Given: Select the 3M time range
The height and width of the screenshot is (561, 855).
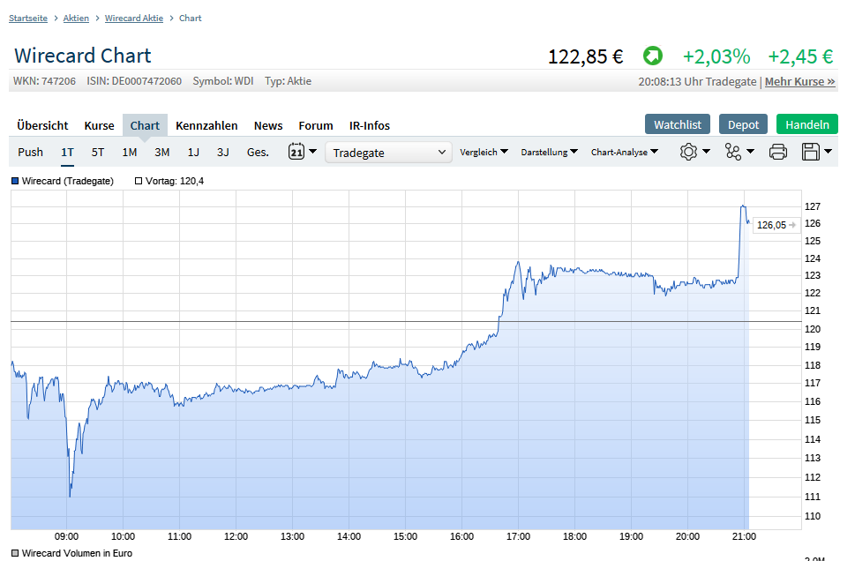Looking at the screenshot, I should click(162, 152).
